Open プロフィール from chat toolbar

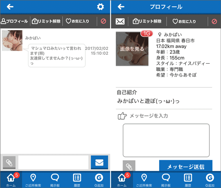coord(14,21)
